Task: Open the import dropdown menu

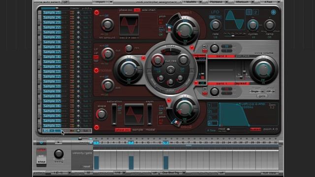Action: [102, 2]
